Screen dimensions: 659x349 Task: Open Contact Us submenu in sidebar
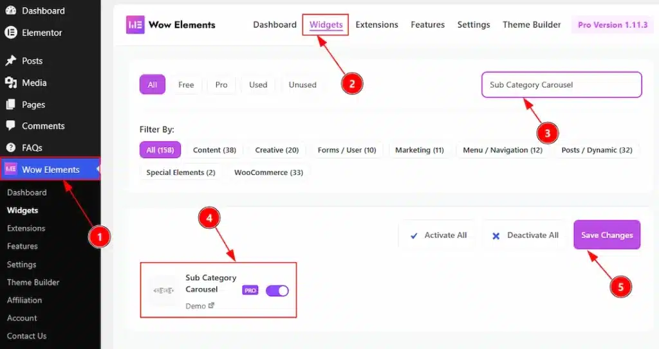pyautogui.click(x=26, y=336)
